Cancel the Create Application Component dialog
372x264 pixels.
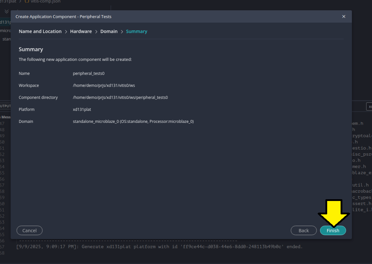[29, 231]
